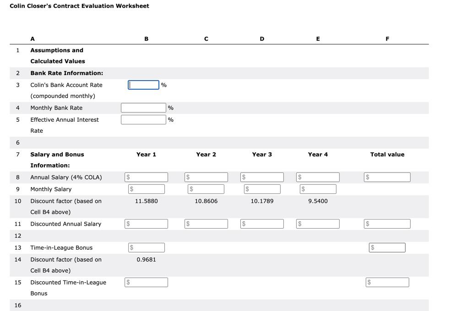Select the Year 3 column header
Viewport: 472px width, 311px height.
coord(262,154)
